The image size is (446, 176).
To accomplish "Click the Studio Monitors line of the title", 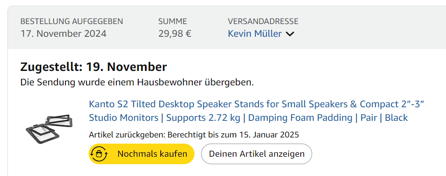I will (x=124, y=118).
